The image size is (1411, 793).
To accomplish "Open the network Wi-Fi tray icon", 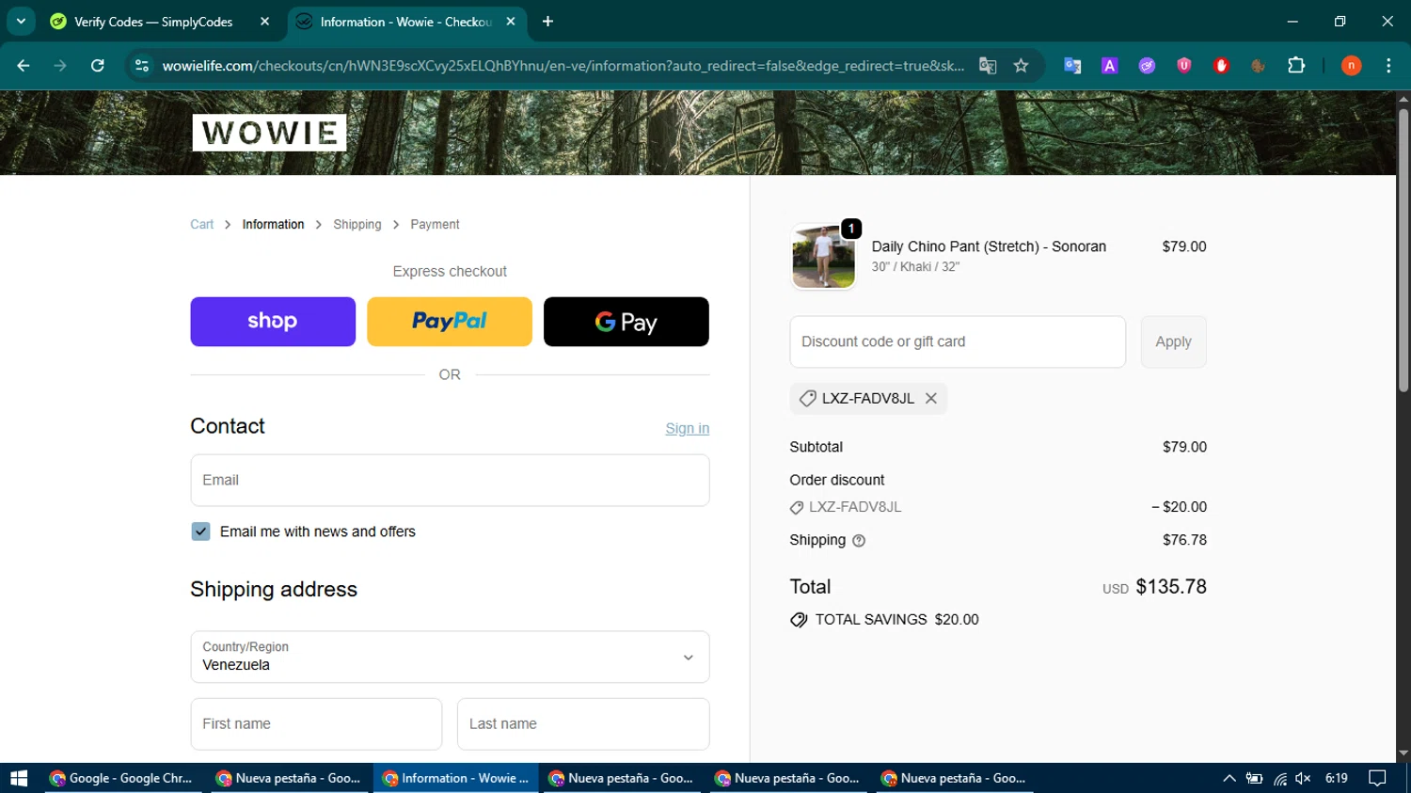I will tap(1280, 778).
